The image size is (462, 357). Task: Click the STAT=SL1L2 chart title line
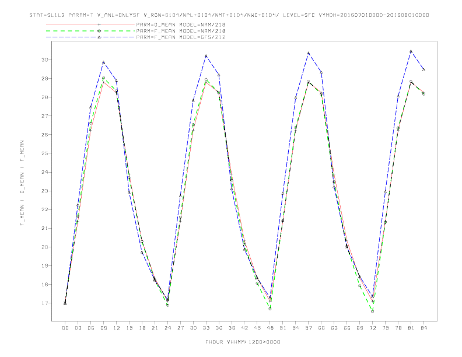[229, 15]
